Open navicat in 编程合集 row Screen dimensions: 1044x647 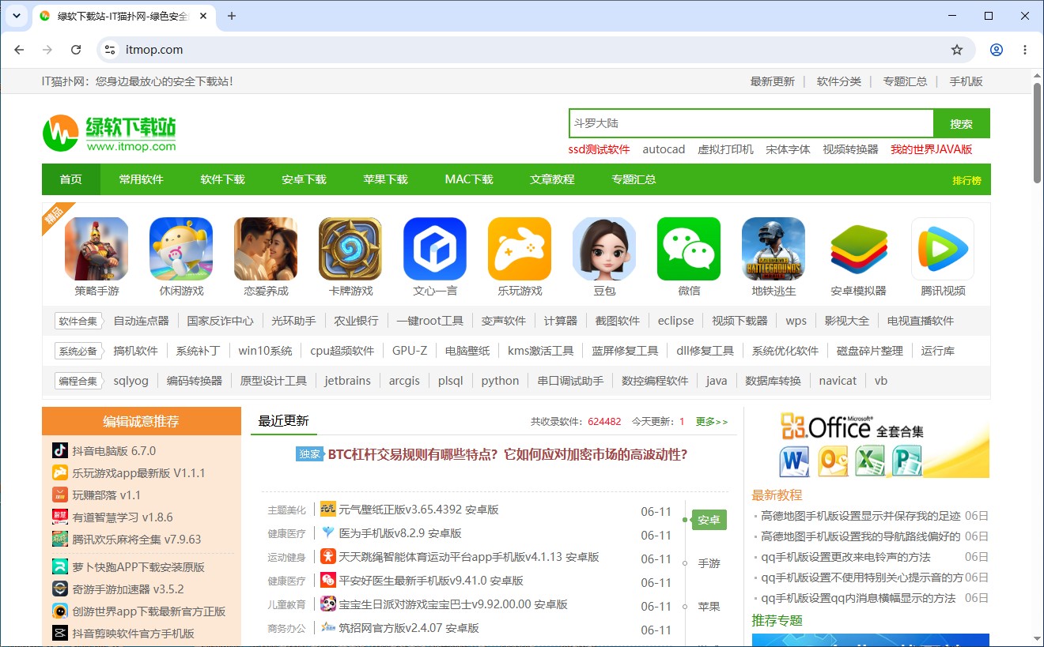point(838,381)
